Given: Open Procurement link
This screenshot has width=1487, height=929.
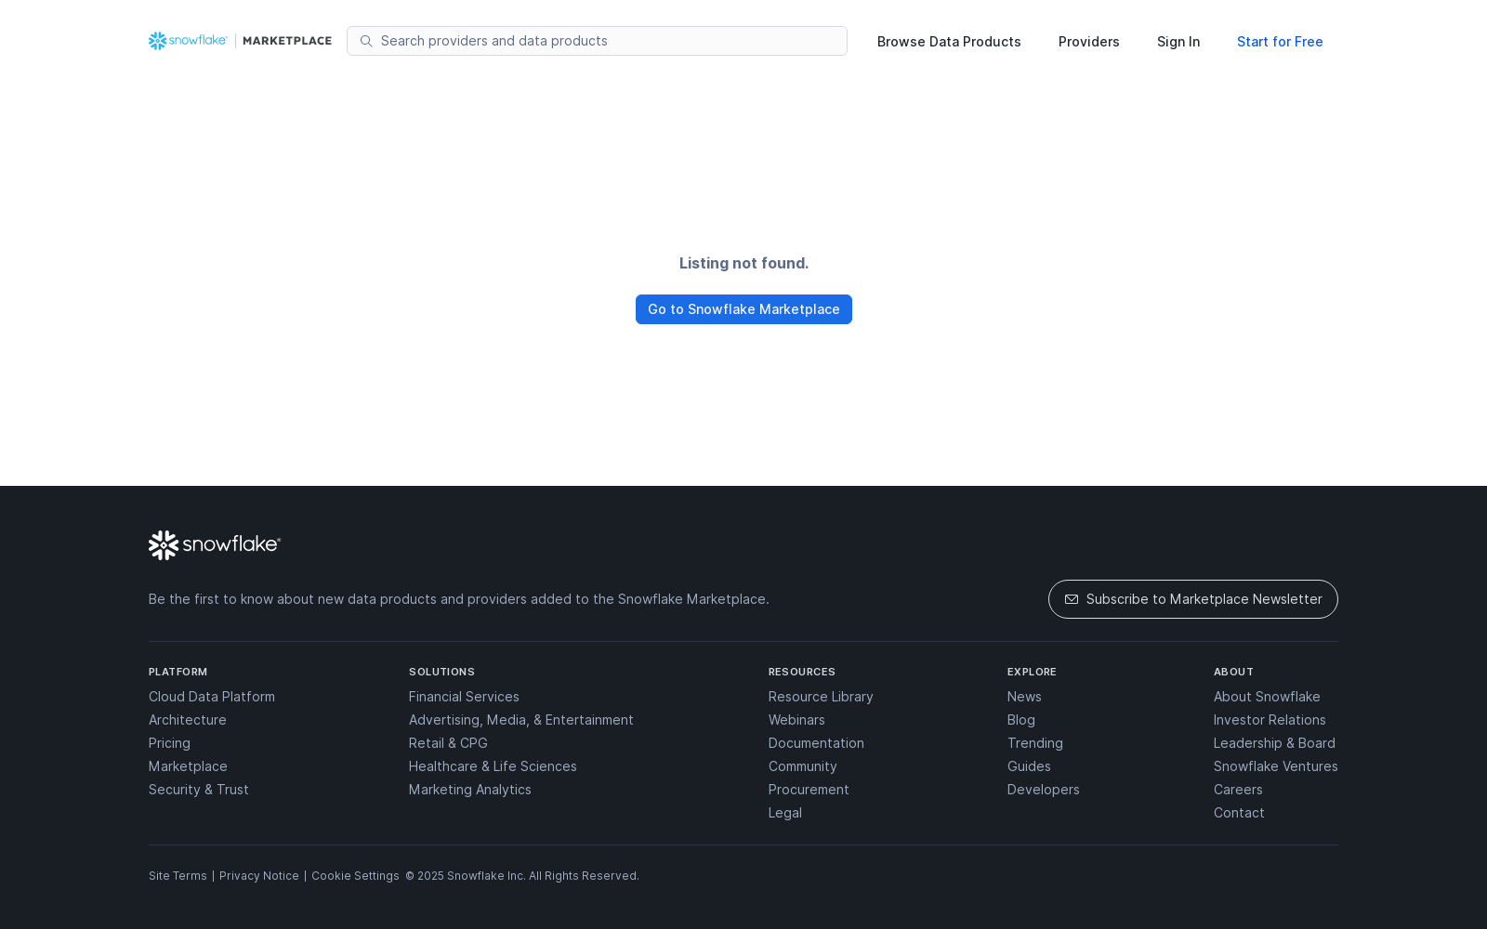Looking at the screenshot, I should click(809, 790).
